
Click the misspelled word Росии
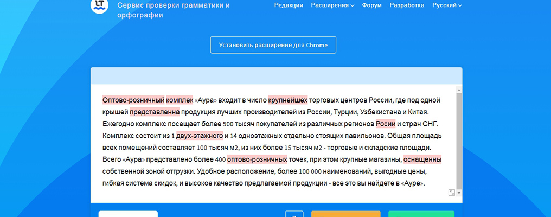point(386,124)
